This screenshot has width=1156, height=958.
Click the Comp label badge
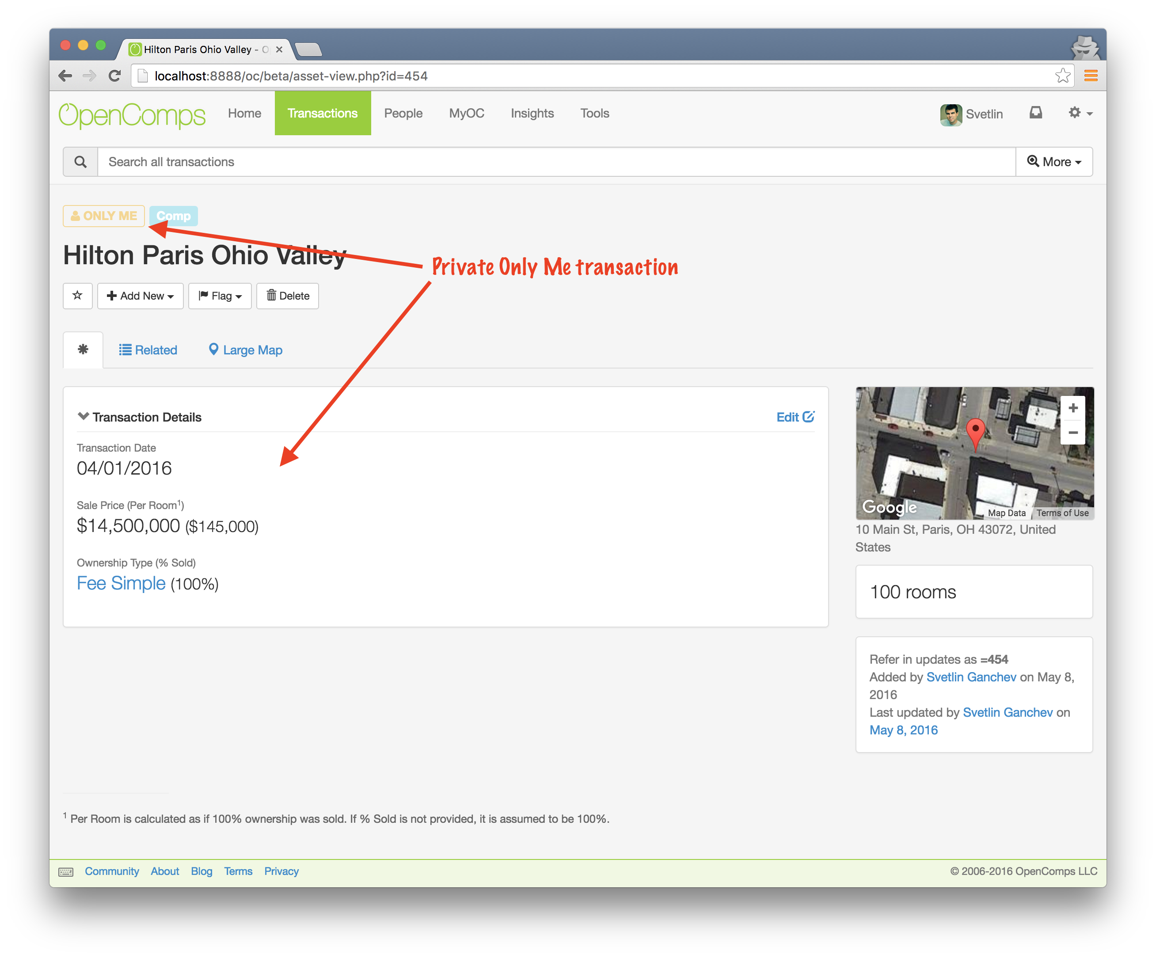click(x=173, y=216)
